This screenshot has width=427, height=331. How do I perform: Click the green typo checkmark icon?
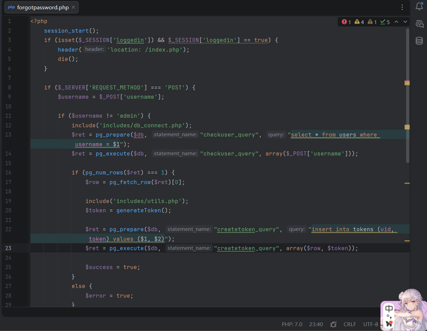[383, 22]
